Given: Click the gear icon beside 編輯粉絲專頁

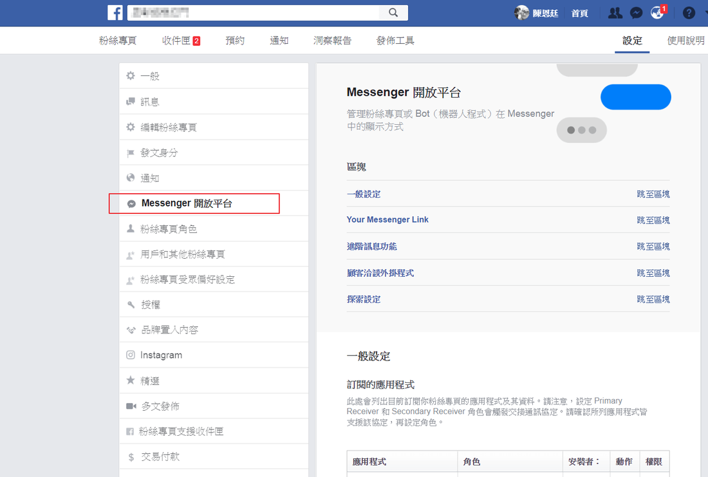Looking at the screenshot, I should (x=131, y=127).
